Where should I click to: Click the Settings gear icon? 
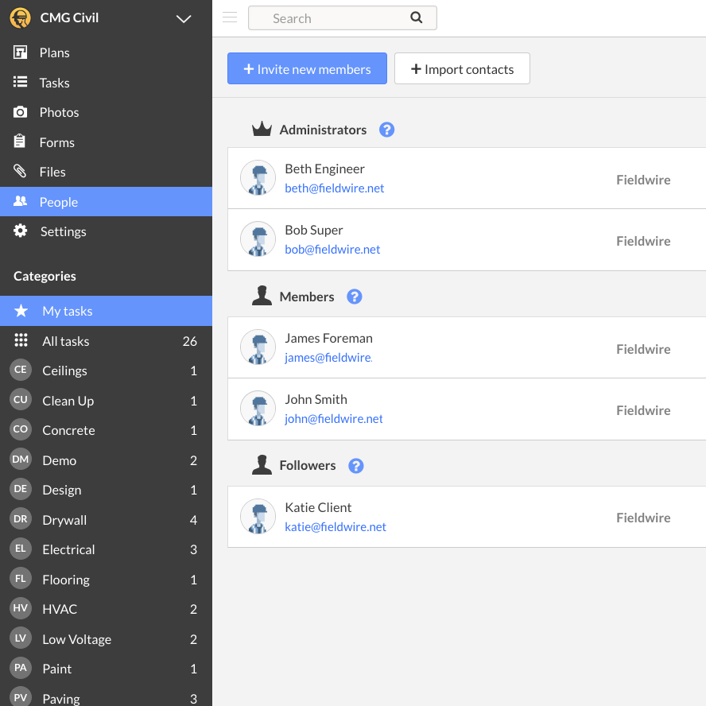pos(21,231)
